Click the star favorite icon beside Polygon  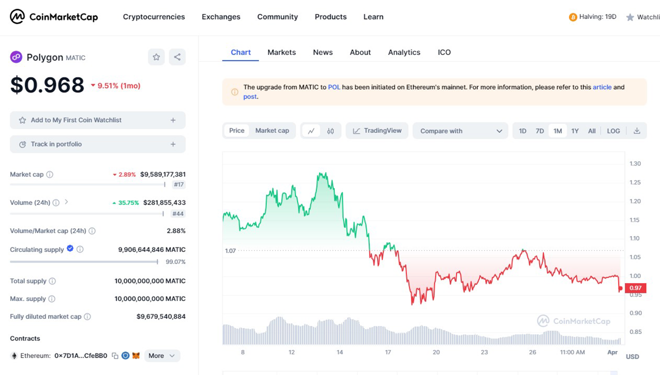pos(156,57)
